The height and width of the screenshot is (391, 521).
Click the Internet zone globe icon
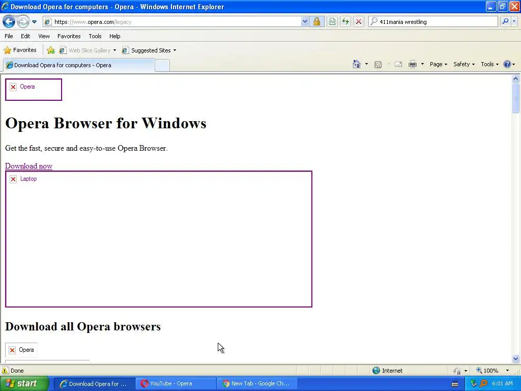[x=376, y=371]
